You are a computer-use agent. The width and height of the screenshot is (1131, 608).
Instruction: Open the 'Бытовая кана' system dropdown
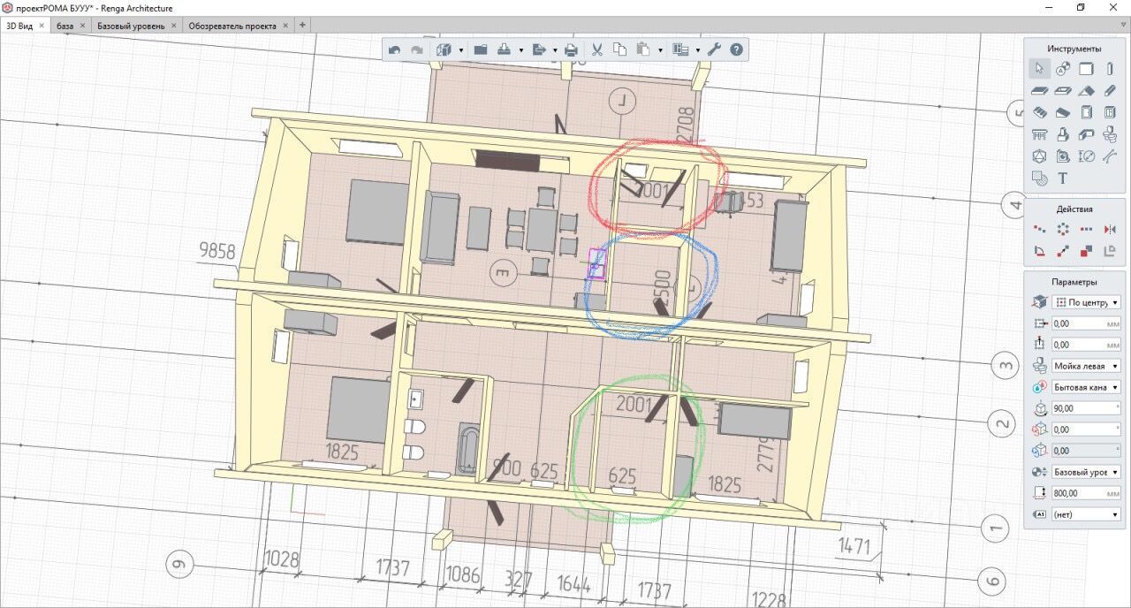point(1087,387)
